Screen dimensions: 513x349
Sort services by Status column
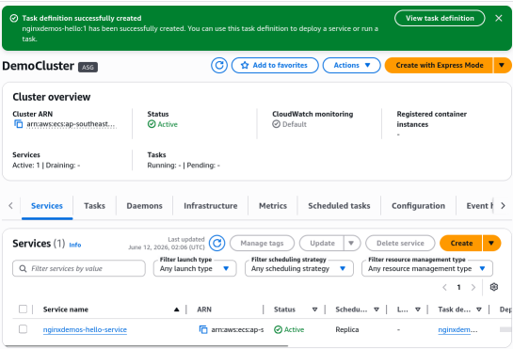314,309
